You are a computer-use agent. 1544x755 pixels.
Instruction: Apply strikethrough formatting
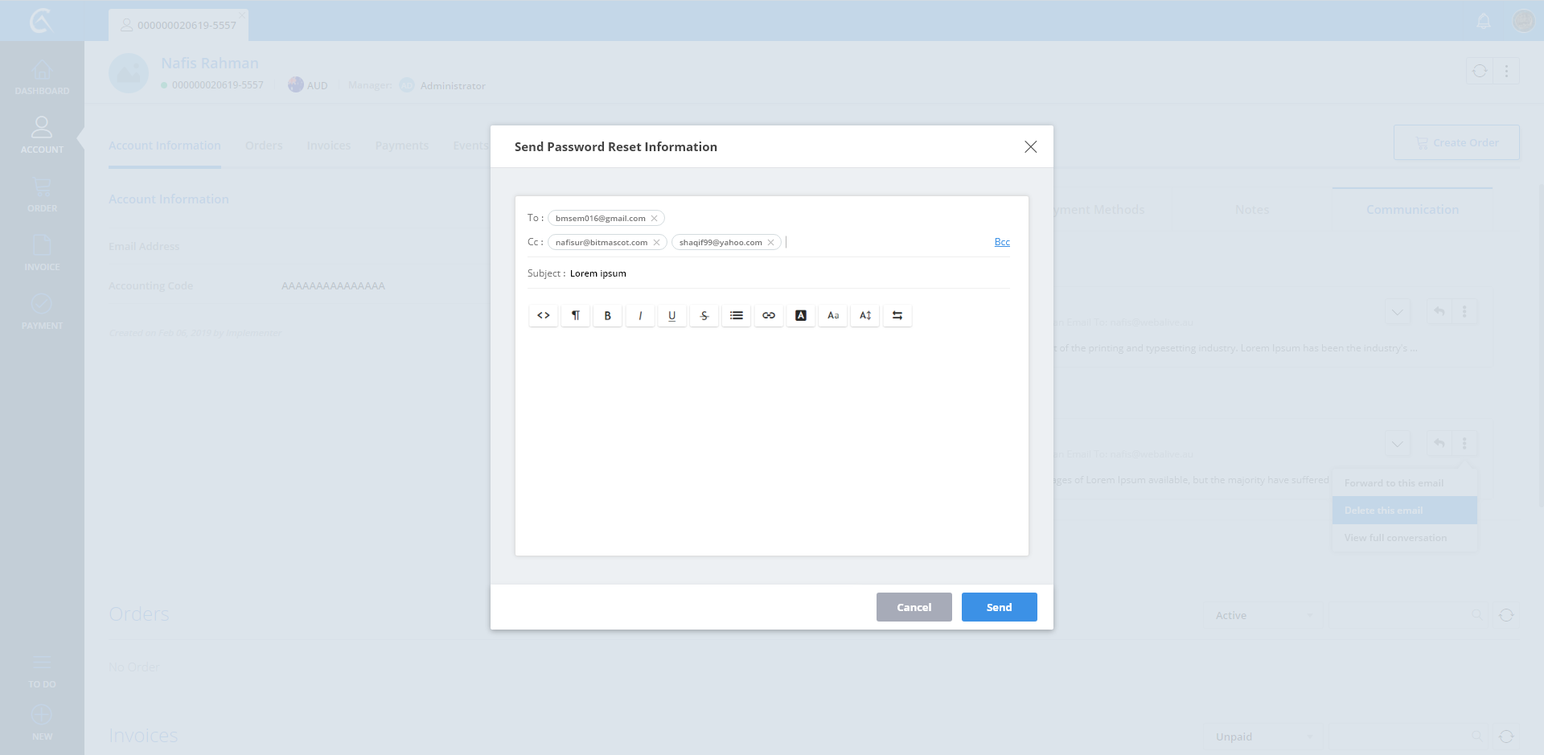(x=704, y=315)
